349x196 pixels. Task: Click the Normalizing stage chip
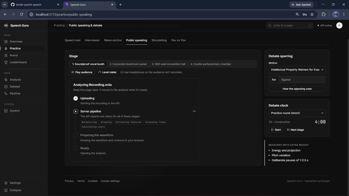click(89, 122)
